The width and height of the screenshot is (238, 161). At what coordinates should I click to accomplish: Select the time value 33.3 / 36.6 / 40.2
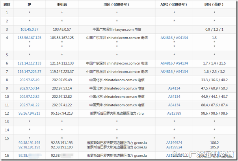coord(214,80)
